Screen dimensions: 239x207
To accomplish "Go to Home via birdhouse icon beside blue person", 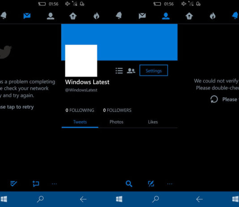I will click(189, 16).
